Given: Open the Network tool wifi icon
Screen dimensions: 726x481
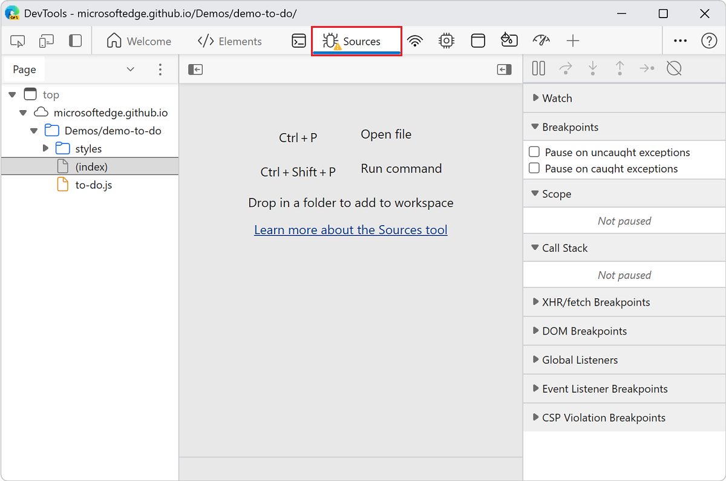Looking at the screenshot, I should pos(415,41).
